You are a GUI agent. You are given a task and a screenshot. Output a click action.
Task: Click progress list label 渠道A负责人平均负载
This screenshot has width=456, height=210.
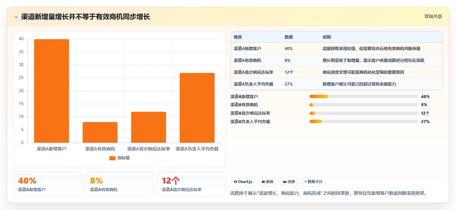(250, 121)
